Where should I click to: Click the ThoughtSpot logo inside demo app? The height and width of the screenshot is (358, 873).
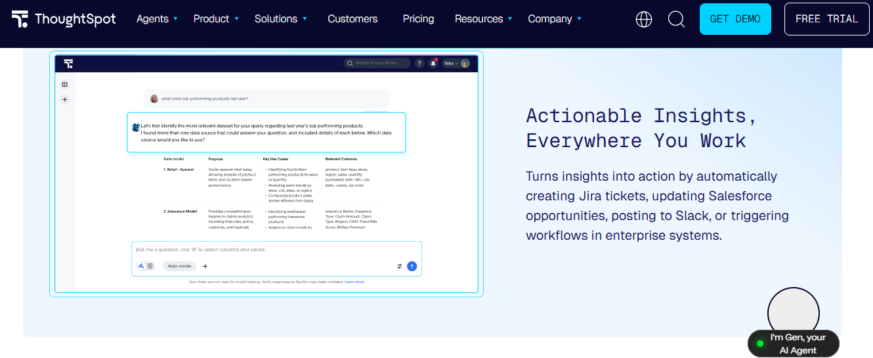(x=68, y=63)
